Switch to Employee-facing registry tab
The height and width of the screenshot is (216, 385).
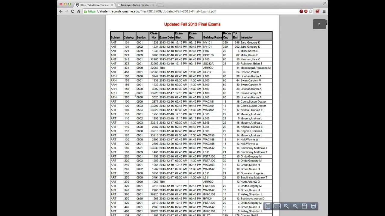pyautogui.click(x=136, y=5)
